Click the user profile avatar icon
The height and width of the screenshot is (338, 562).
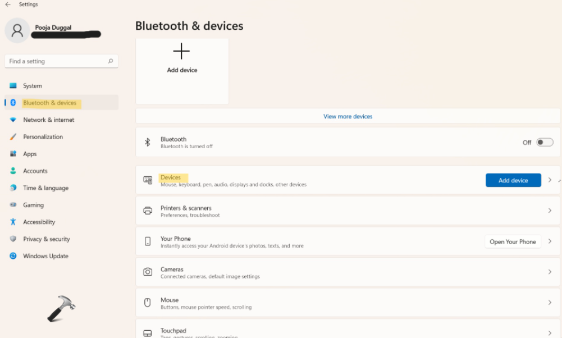[17, 30]
